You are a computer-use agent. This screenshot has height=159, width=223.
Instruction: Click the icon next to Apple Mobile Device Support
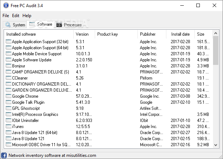click(9, 54)
